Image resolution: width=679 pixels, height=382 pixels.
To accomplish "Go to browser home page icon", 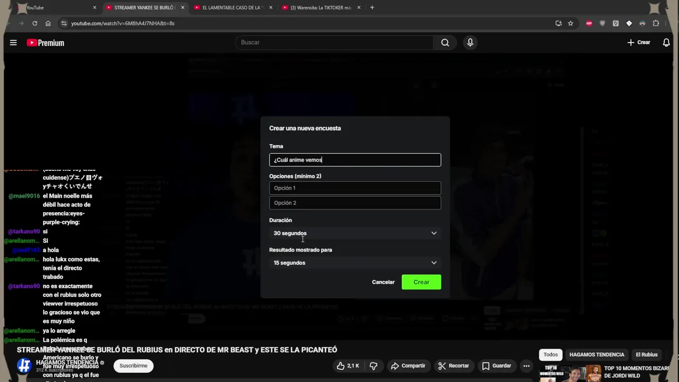I will tap(48, 23).
